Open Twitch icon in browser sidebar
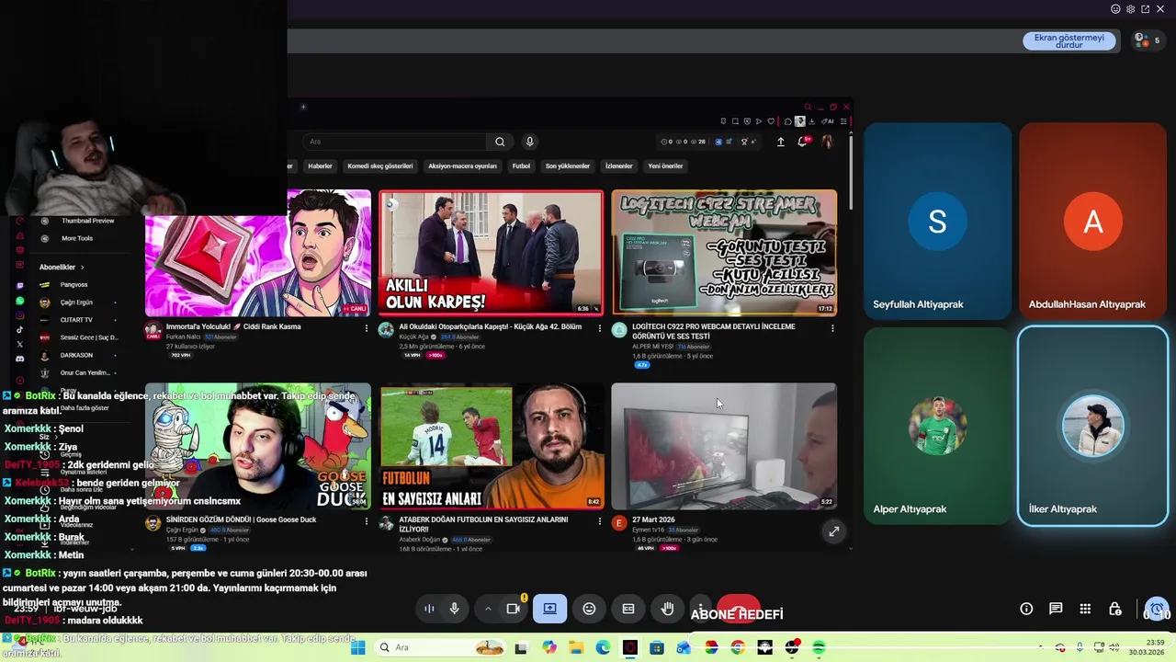The width and height of the screenshot is (1176, 662). tap(20, 286)
